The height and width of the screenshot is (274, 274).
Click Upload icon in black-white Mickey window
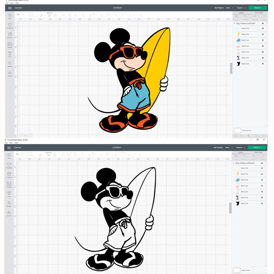9,213
